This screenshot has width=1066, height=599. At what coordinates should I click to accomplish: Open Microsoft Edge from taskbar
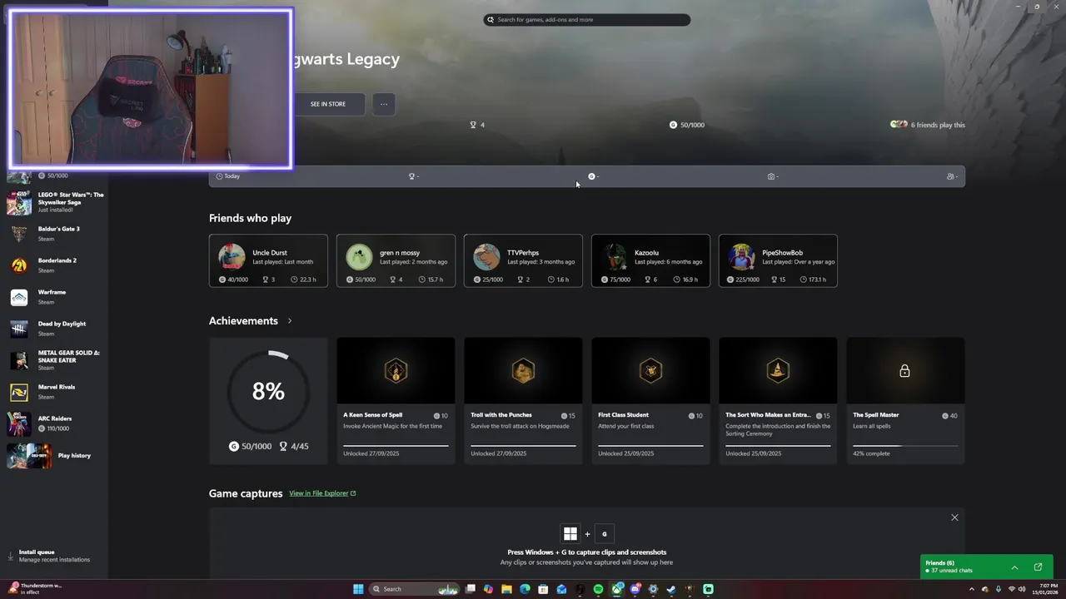pyautogui.click(x=525, y=589)
